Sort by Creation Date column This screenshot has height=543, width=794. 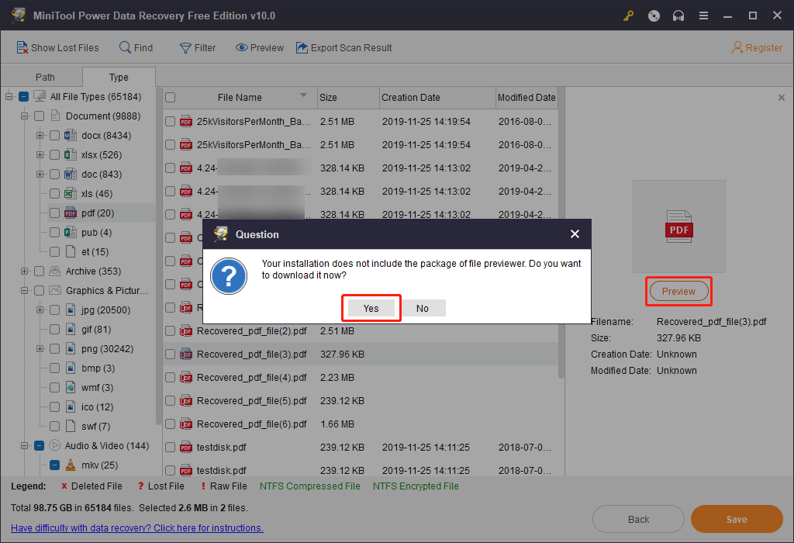(x=437, y=97)
